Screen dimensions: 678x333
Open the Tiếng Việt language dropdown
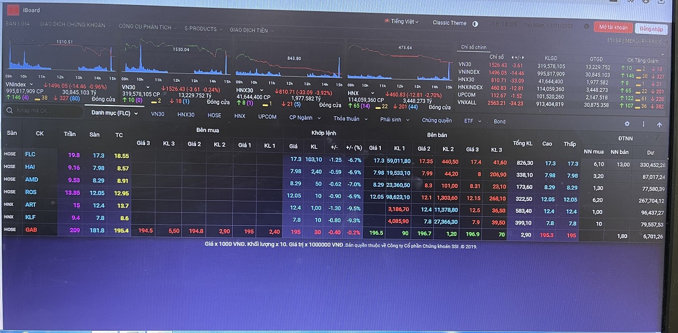point(402,21)
